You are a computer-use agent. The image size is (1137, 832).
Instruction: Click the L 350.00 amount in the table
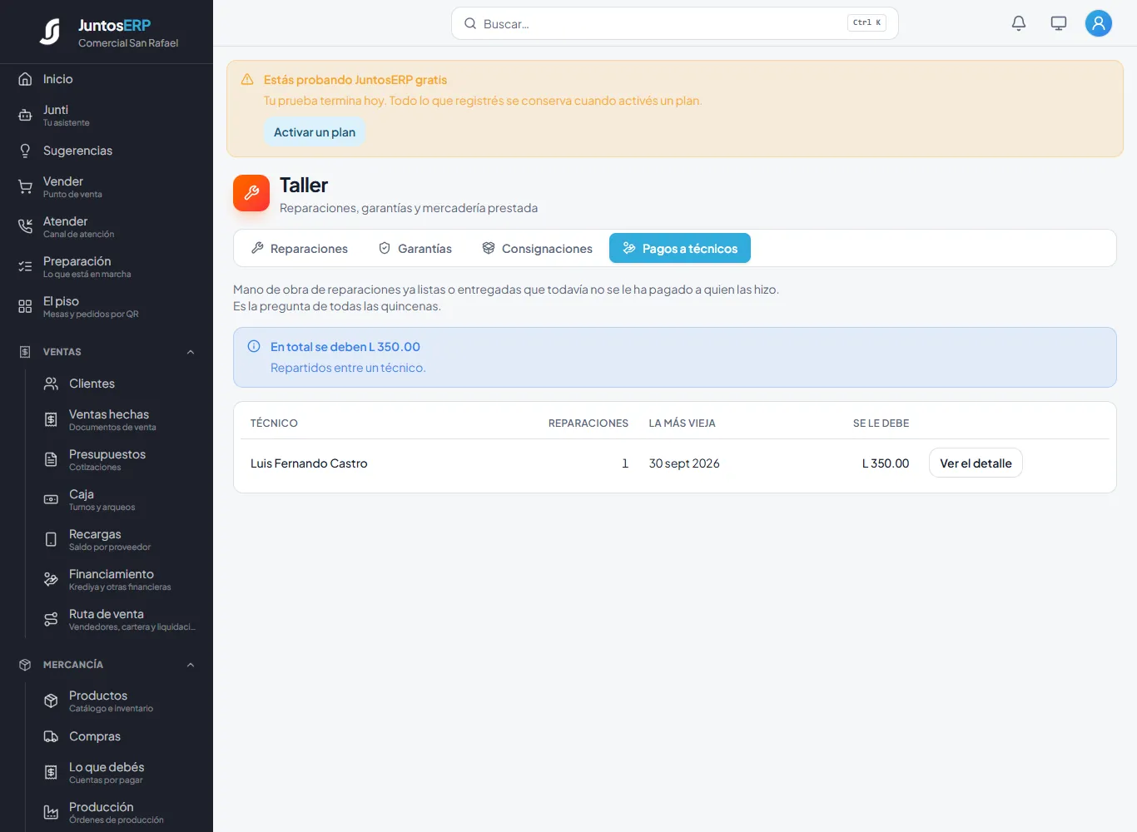point(886,463)
